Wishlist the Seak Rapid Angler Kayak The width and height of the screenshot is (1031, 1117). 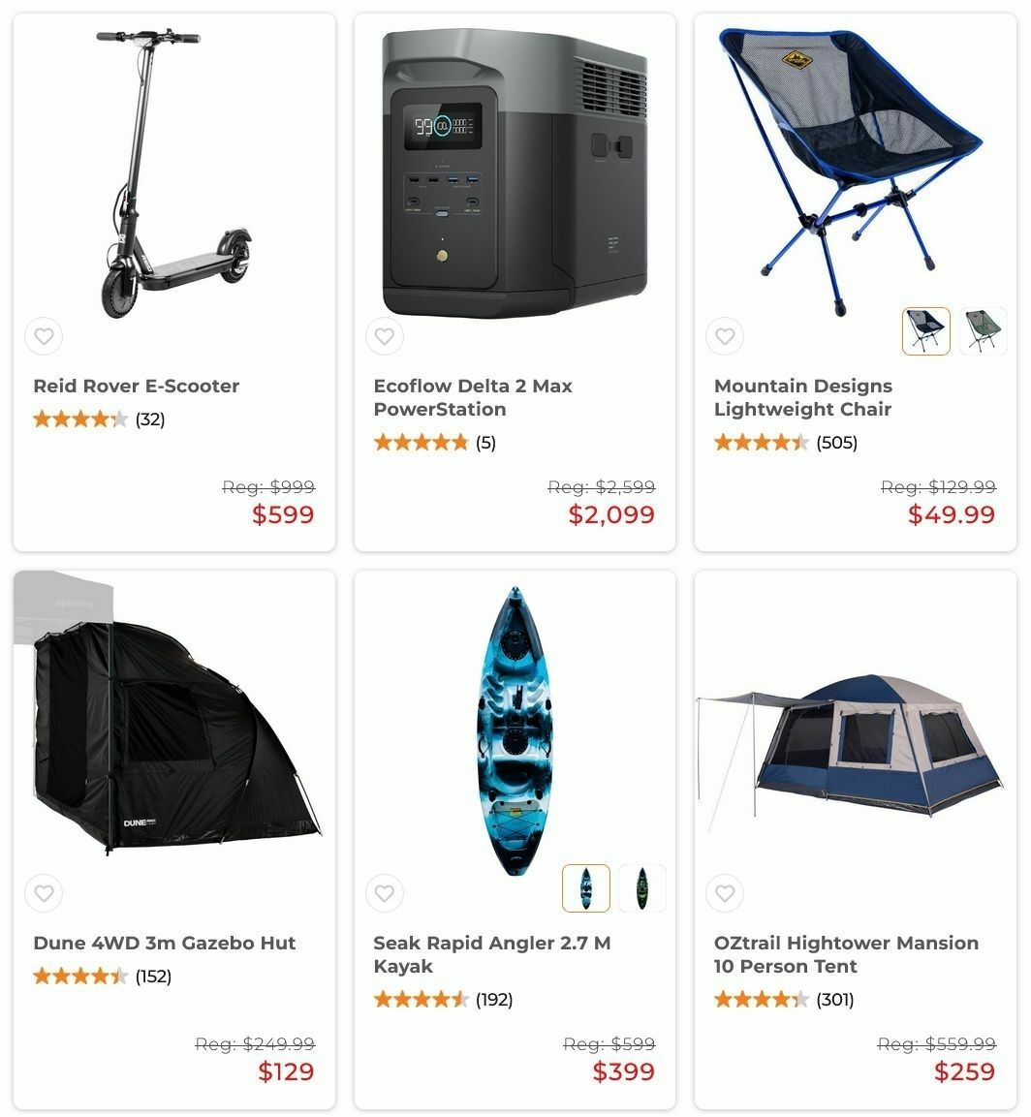tap(384, 892)
